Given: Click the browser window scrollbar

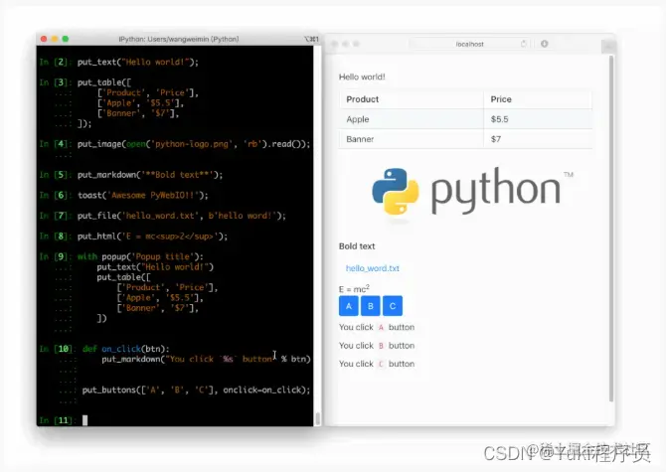Looking at the screenshot, I should [x=611, y=229].
